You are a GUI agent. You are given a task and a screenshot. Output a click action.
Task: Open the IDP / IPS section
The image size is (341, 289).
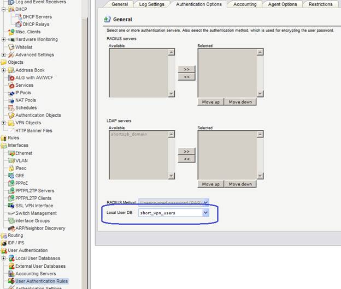[x=16, y=243]
